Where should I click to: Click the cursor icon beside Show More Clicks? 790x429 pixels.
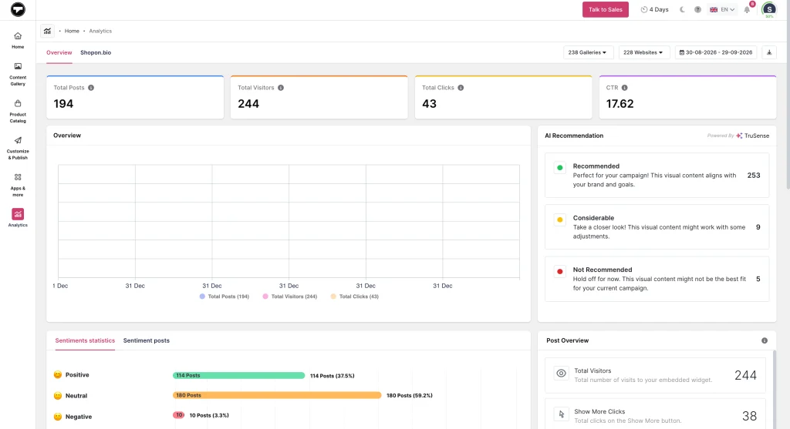click(x=561, y=414)
